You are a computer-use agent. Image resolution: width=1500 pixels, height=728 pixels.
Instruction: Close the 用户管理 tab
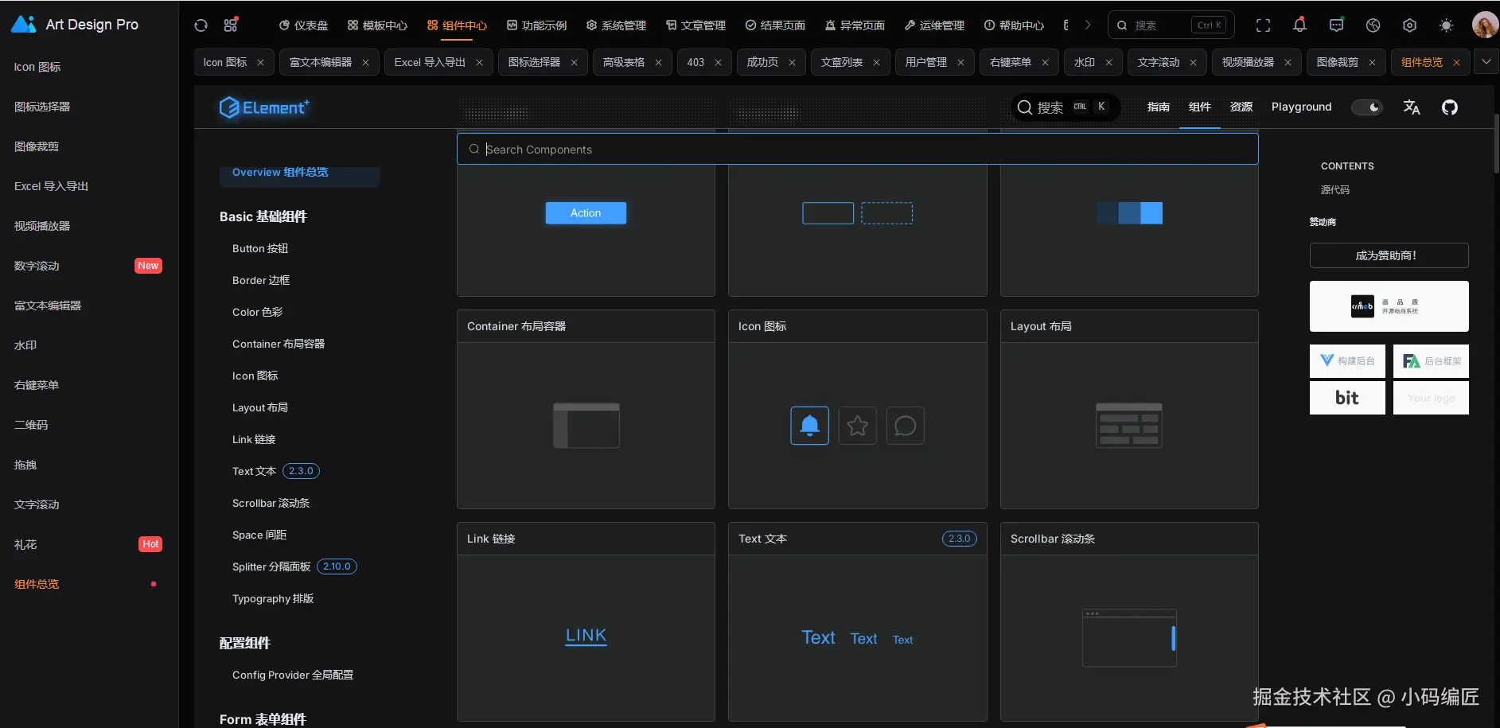tap(960, 62)
